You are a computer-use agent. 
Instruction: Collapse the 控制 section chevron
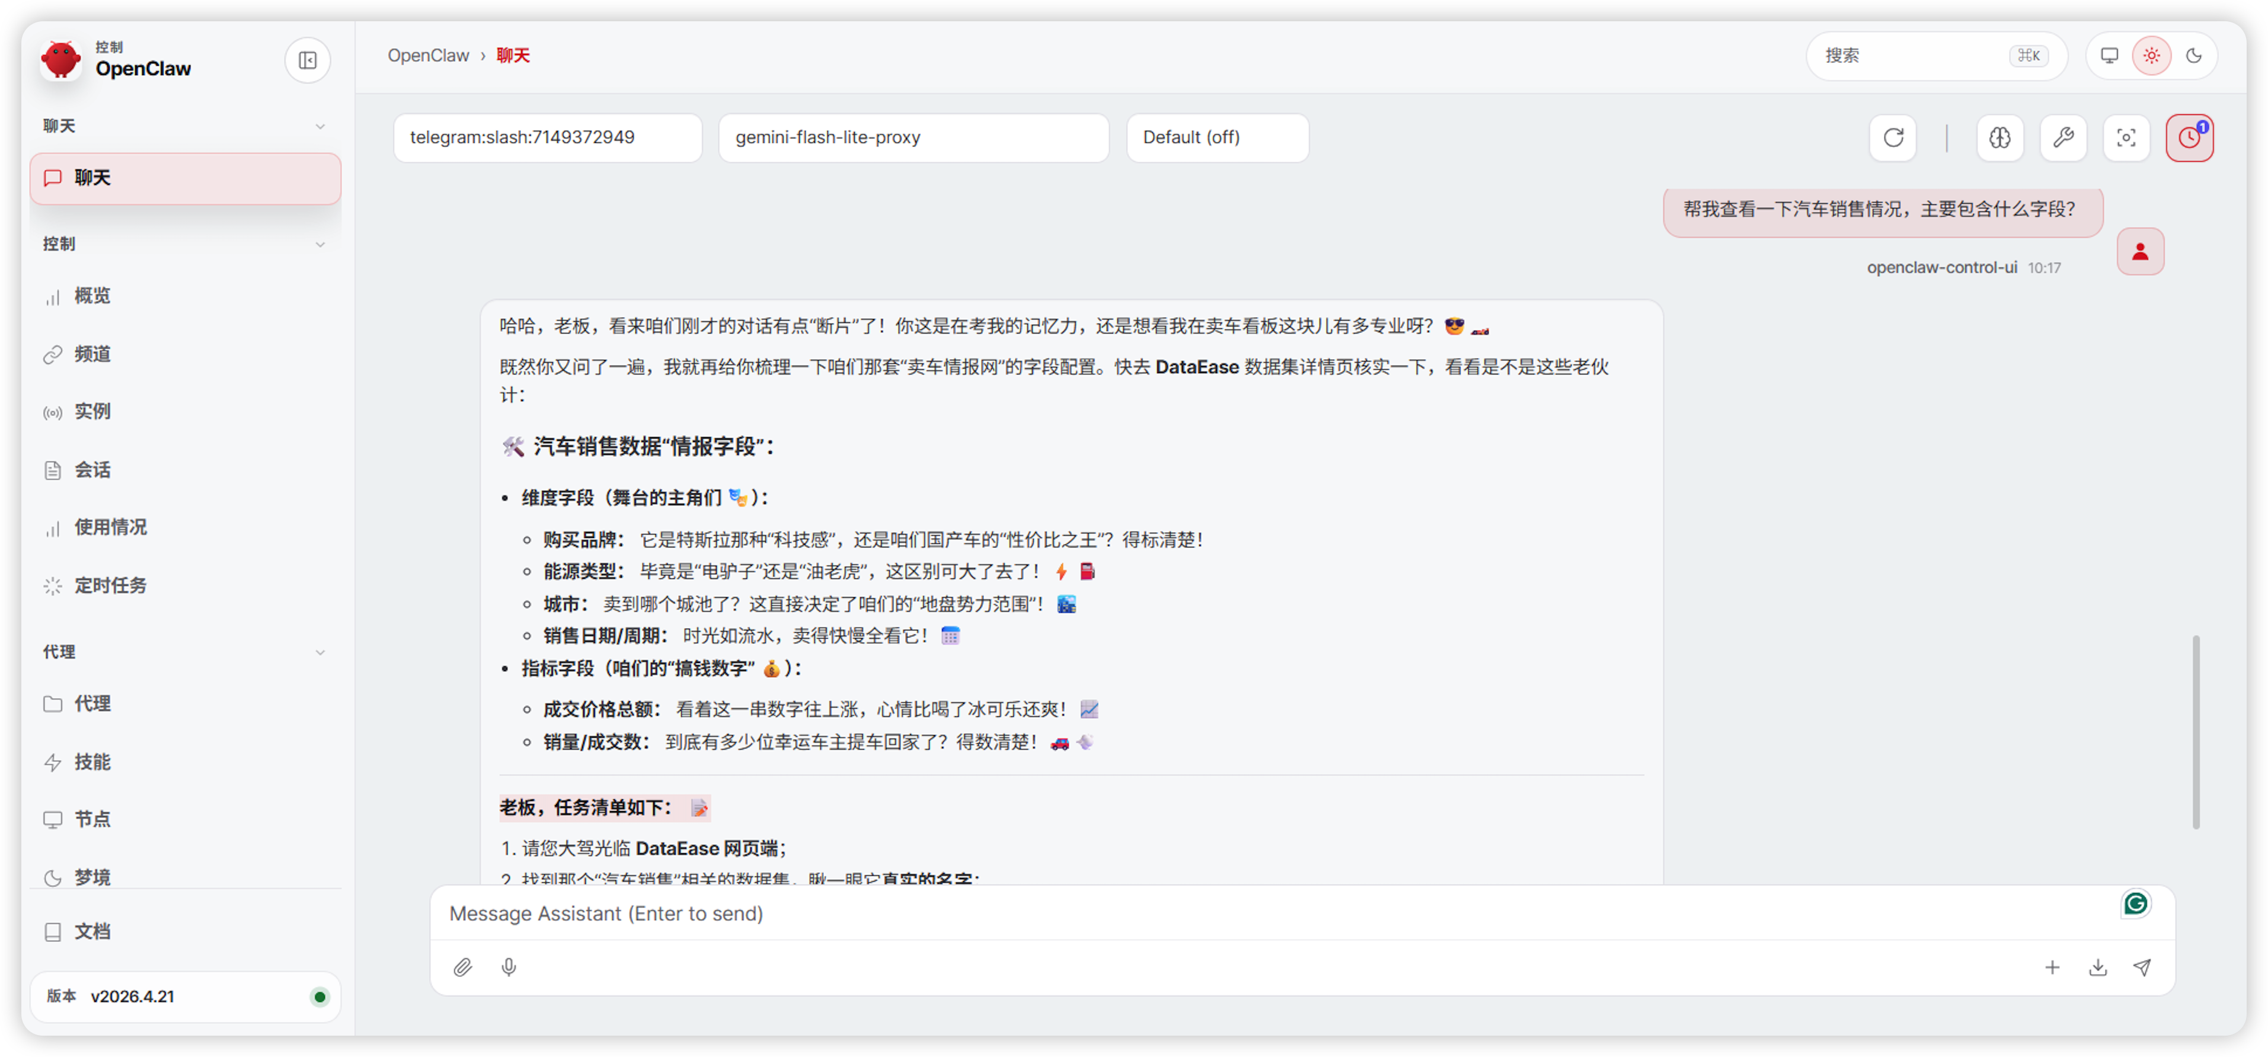pos(321,244)
